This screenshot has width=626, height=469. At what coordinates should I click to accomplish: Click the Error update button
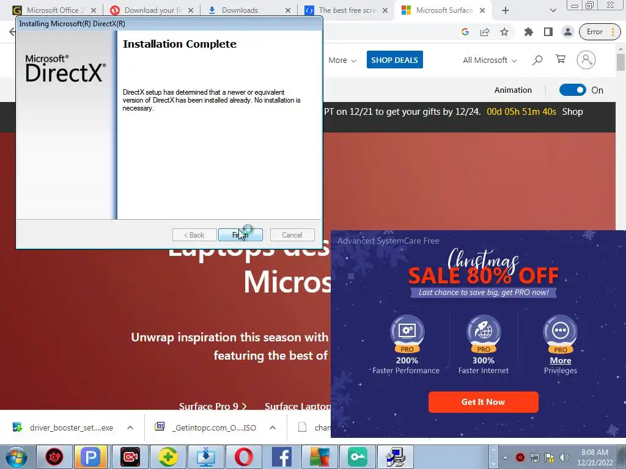coord(600,32)
